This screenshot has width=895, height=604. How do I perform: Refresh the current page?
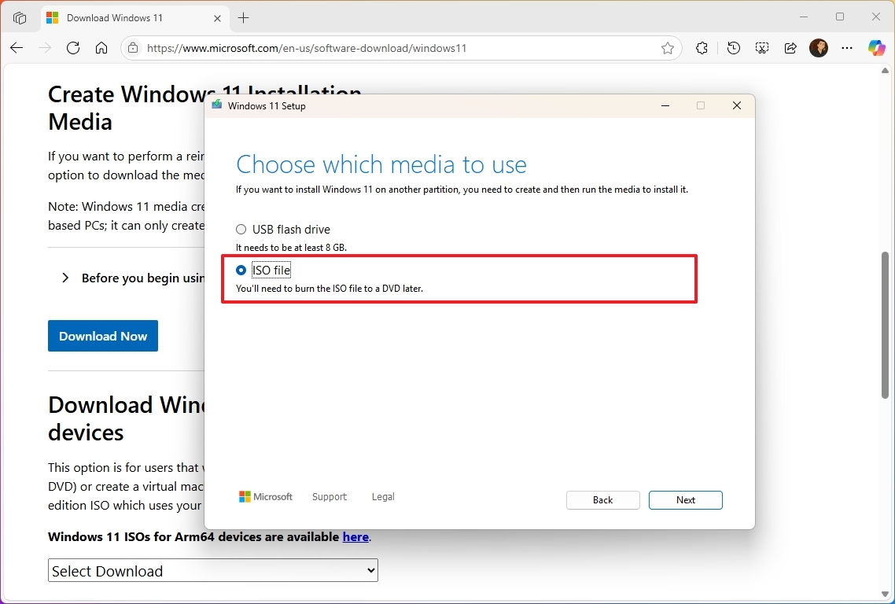tap(73, 48)
